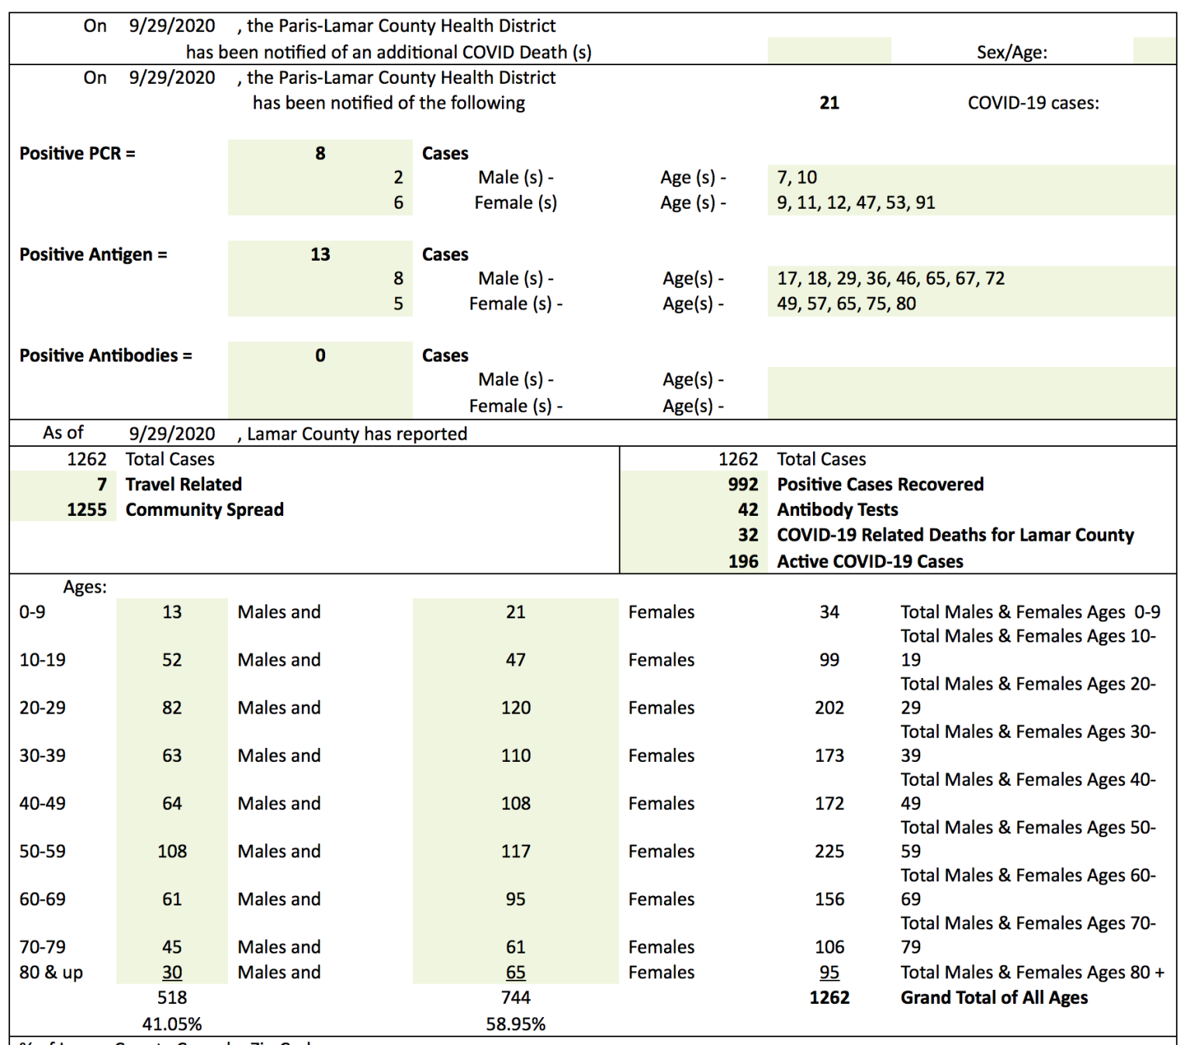Select females count 95 in the 60-69 row
Viewport: 1194px width, 1045px height.
(516, 899)
